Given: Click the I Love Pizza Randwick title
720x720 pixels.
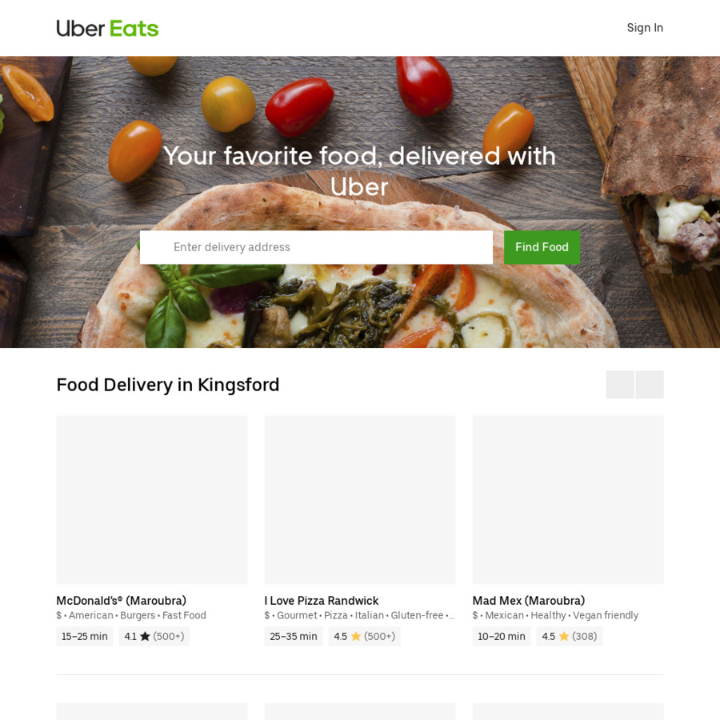Looking at the screenshot, I should click(322, 601).
